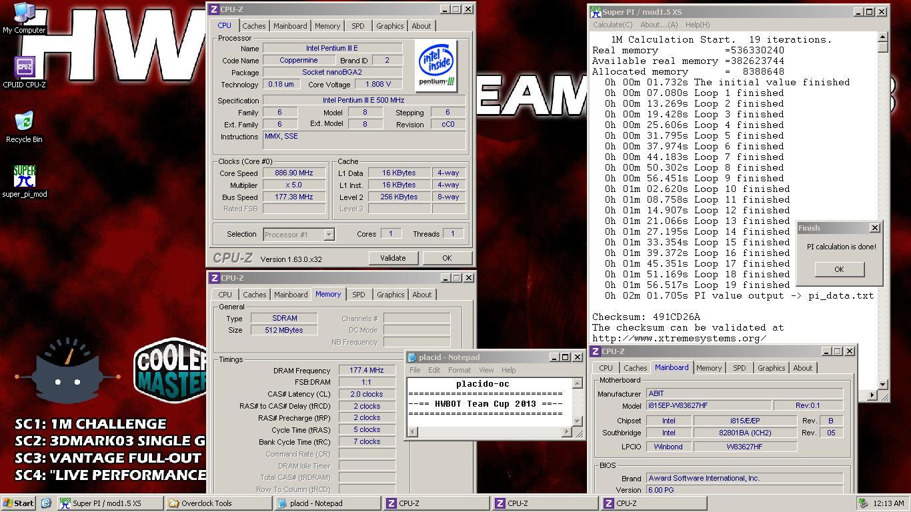Image resolution: width=911 pixels, height=512 pixels.
Task: Click the Validate button in CPU-Z
Action: tap(393, 258)
